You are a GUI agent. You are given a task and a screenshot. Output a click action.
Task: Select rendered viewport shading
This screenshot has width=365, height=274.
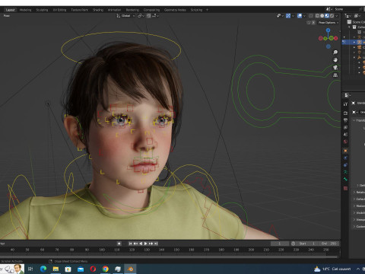[332, 16]
